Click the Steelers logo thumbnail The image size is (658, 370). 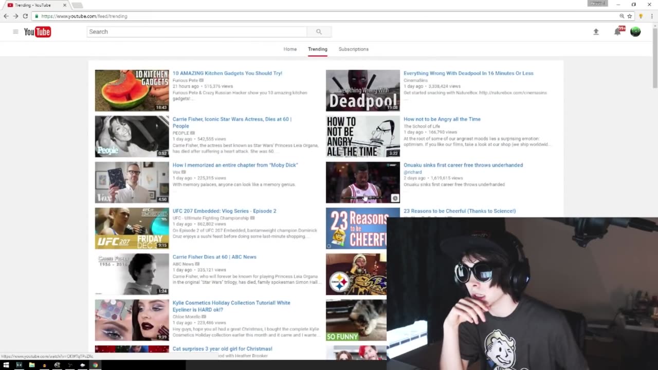pos(356,274)
